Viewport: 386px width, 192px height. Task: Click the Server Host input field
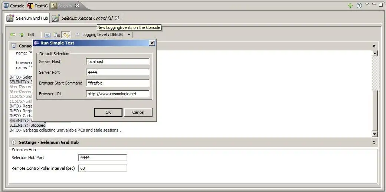pyautogui.click(x=117, y=62)
